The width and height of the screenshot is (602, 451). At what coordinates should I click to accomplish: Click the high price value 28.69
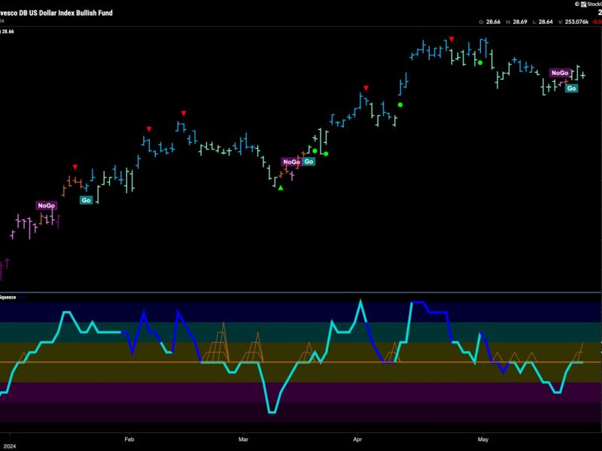click(x=520, y=22)
